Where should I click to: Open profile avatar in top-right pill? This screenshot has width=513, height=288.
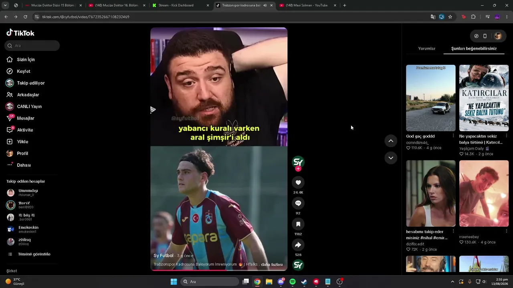click(x=498, y=36)
